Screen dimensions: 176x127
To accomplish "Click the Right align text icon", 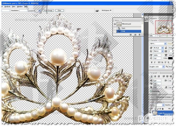I will (158, 76).
